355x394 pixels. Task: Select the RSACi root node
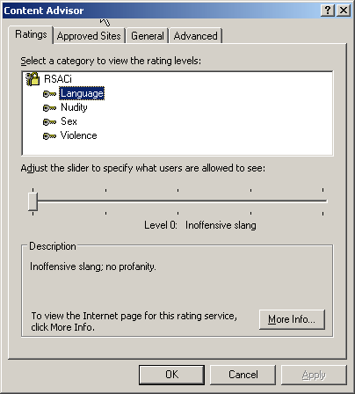58,79
